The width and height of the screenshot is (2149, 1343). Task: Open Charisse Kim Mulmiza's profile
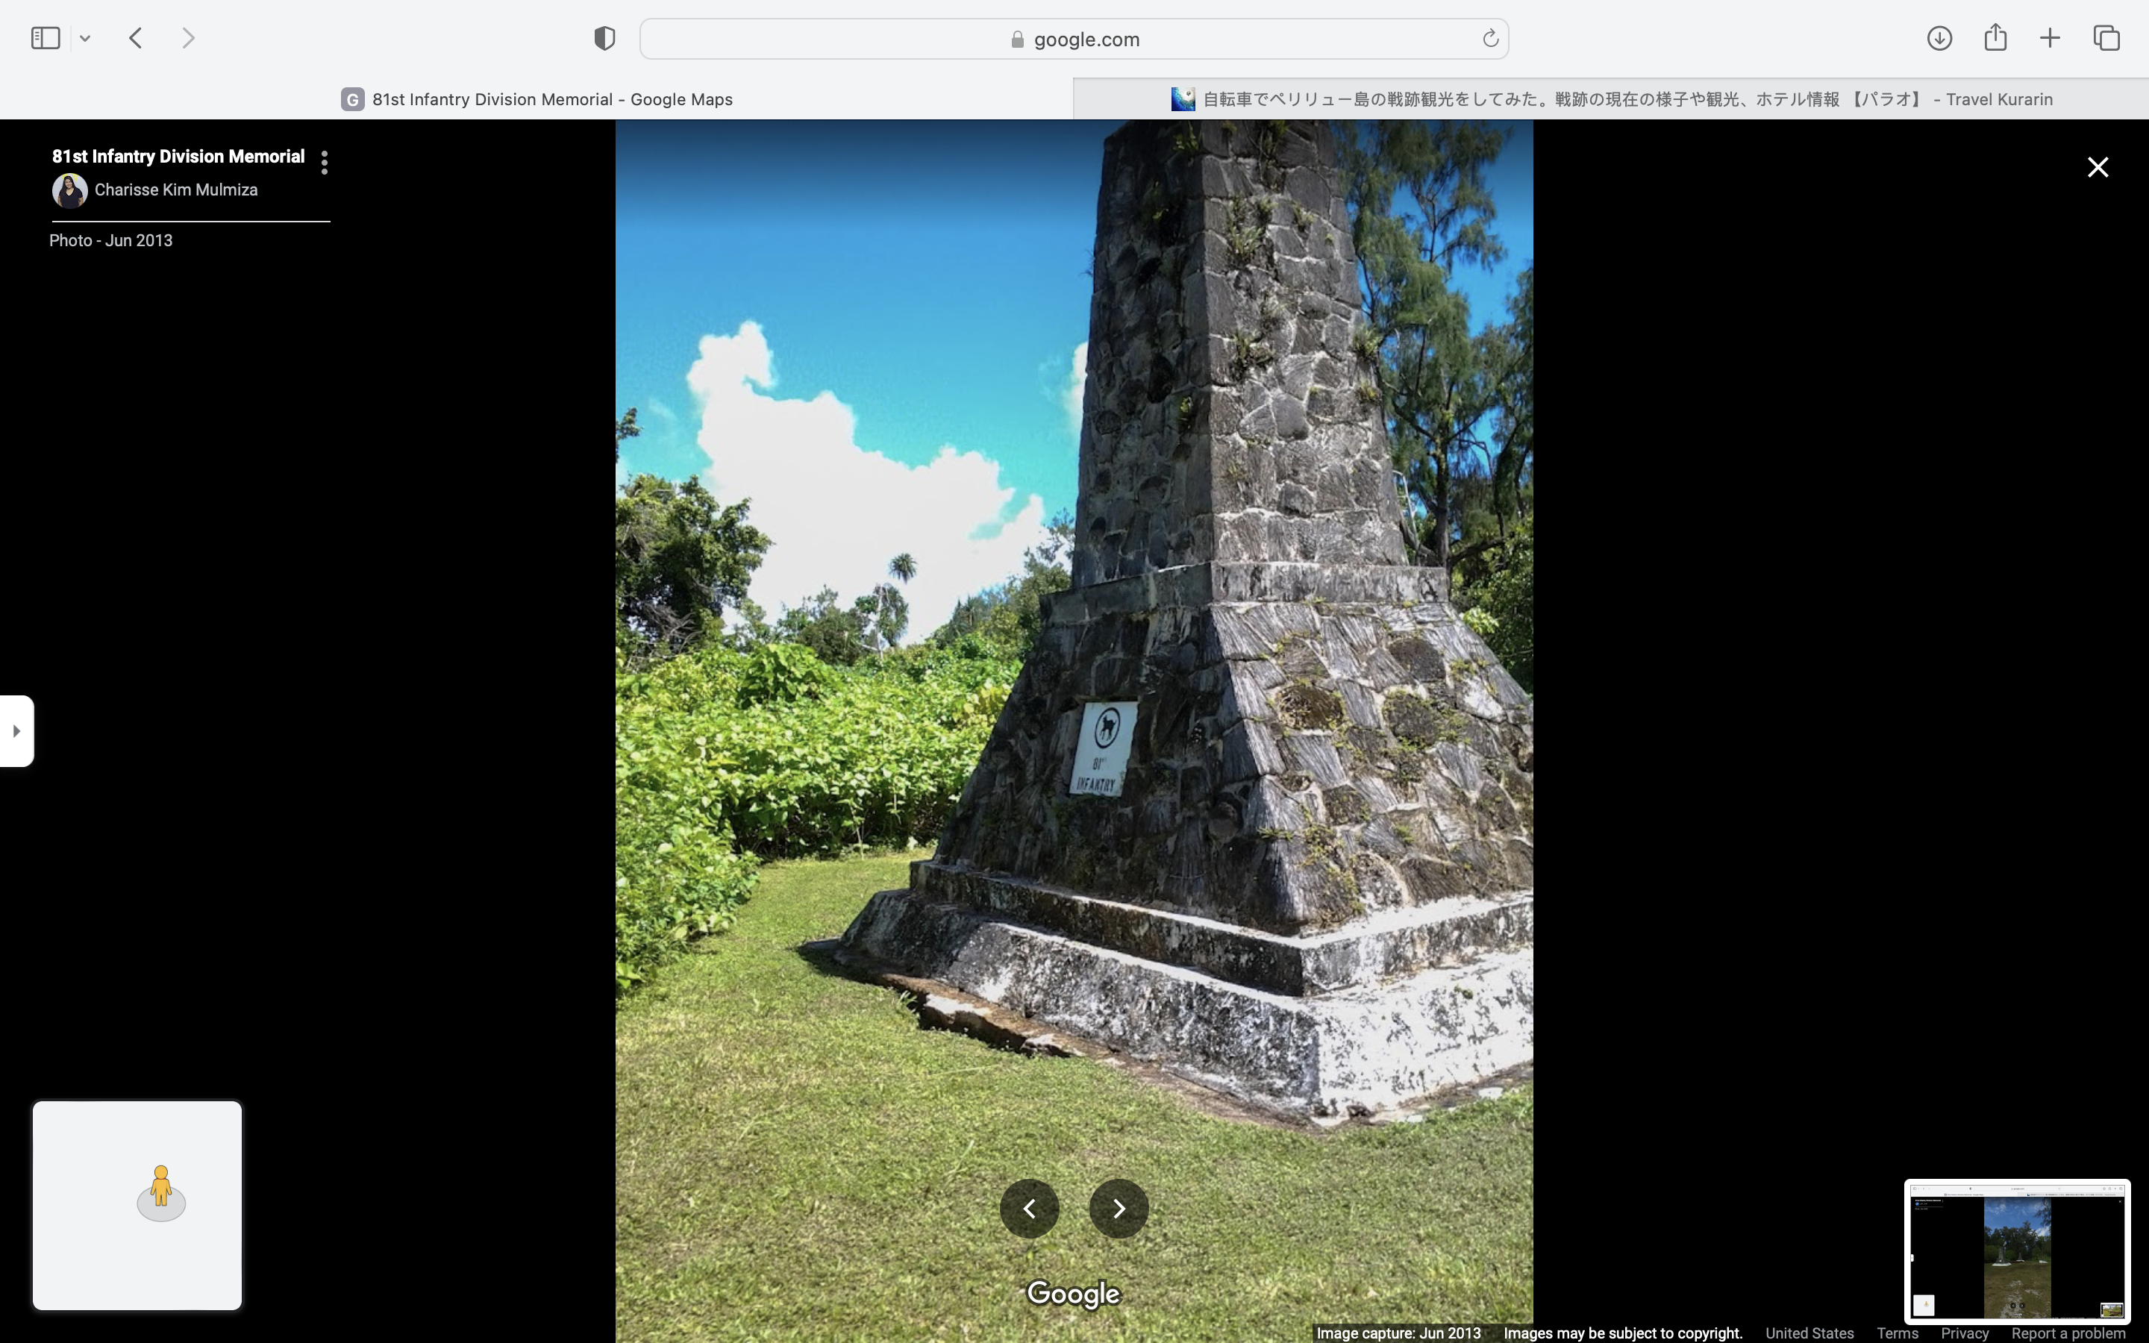(175, 190)
